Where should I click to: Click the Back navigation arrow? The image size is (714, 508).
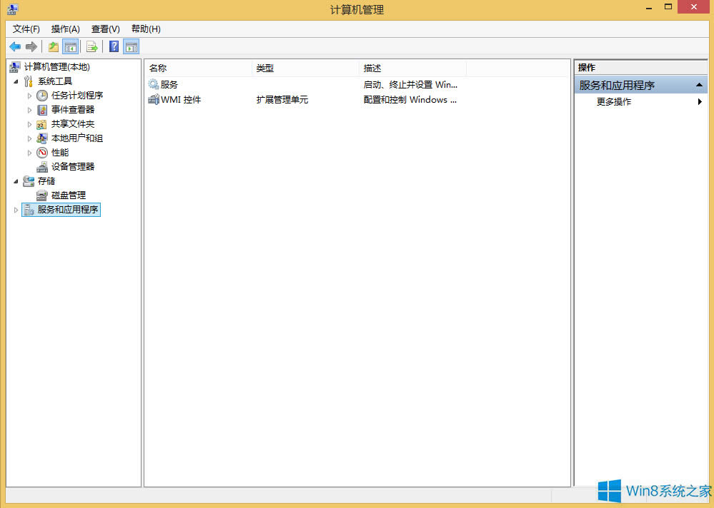14,46
